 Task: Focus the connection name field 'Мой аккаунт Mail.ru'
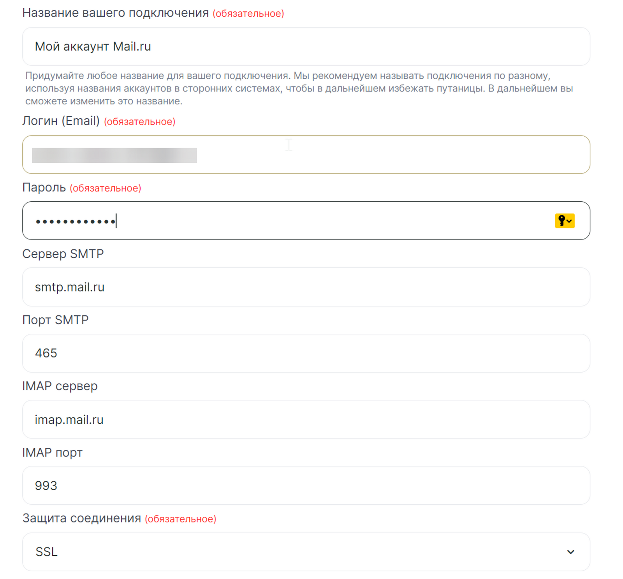(x=306, y=46)
